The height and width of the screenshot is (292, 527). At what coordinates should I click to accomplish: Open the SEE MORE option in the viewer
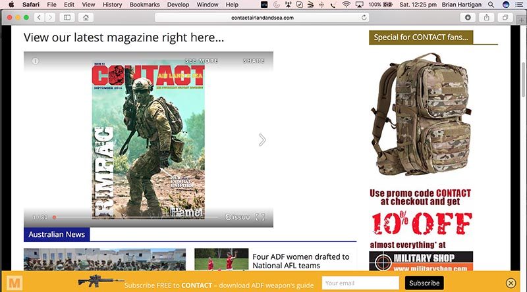coord(202,61)
